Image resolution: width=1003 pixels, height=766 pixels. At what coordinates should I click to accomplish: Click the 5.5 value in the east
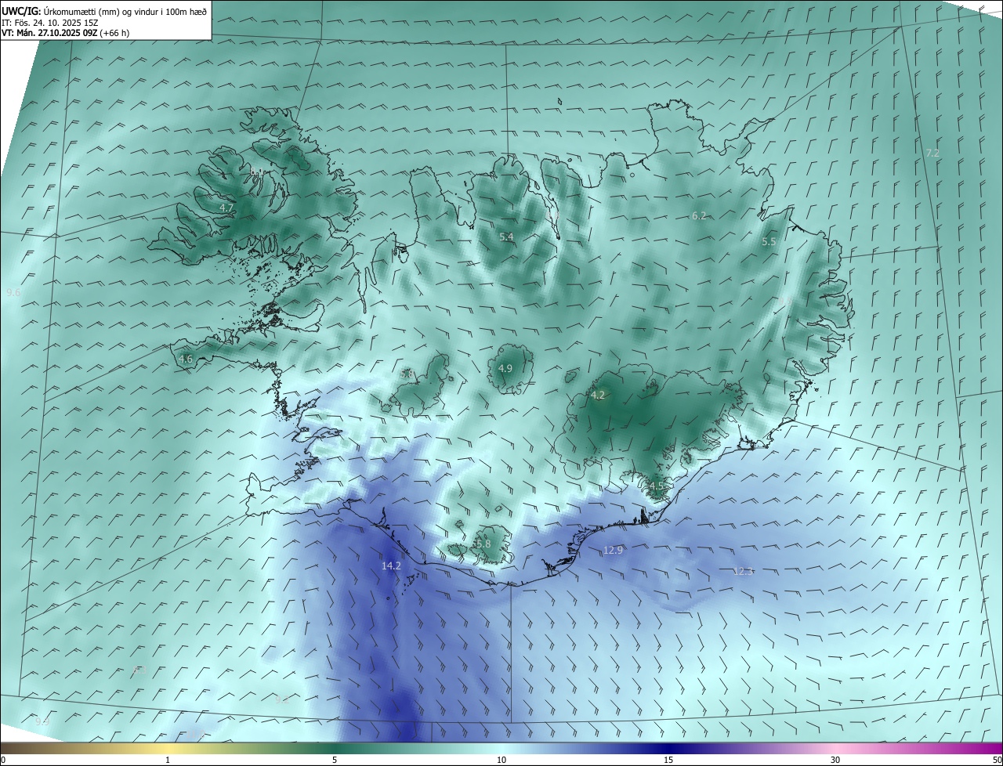[x=769, y=242]
